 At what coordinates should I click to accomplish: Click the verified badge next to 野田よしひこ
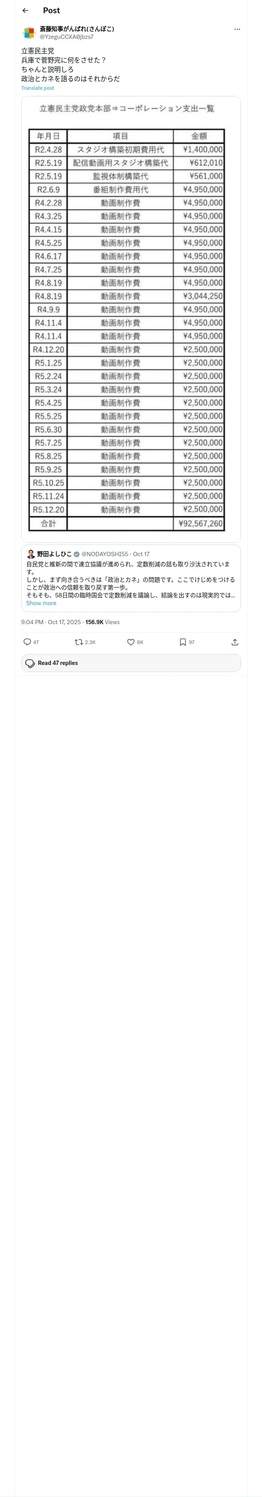[77, 555]
